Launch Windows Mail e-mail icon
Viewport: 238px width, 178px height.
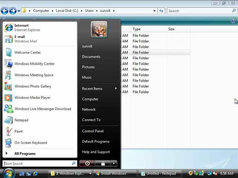8,39
